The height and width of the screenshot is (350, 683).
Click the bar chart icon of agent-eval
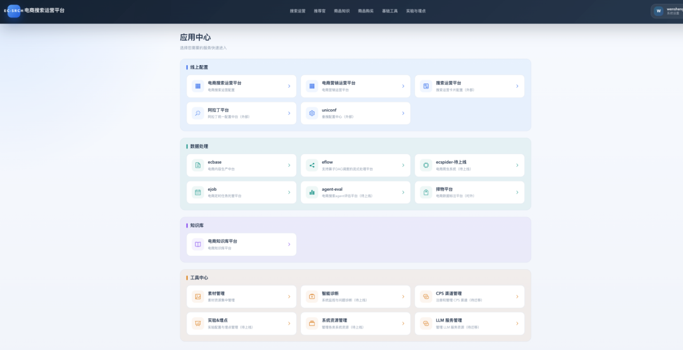click(312, 193)
